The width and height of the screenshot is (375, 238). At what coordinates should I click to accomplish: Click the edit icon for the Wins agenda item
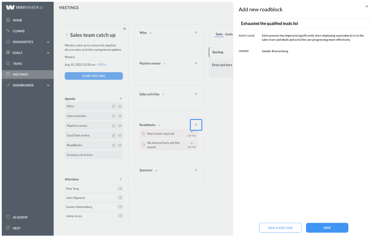coord(114,106)
